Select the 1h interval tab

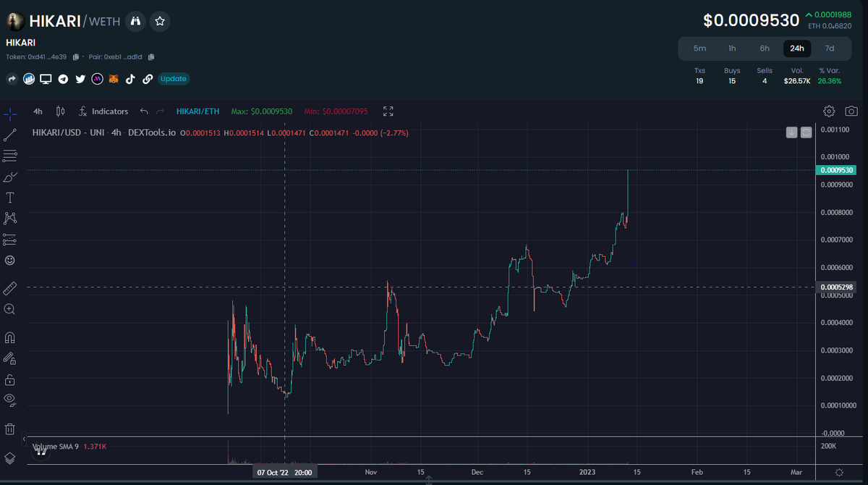click(x=732, y=48)
